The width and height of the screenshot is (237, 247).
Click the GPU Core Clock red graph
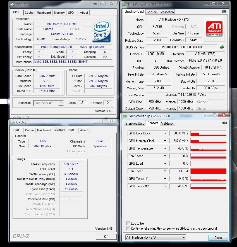tap(208, 133)
